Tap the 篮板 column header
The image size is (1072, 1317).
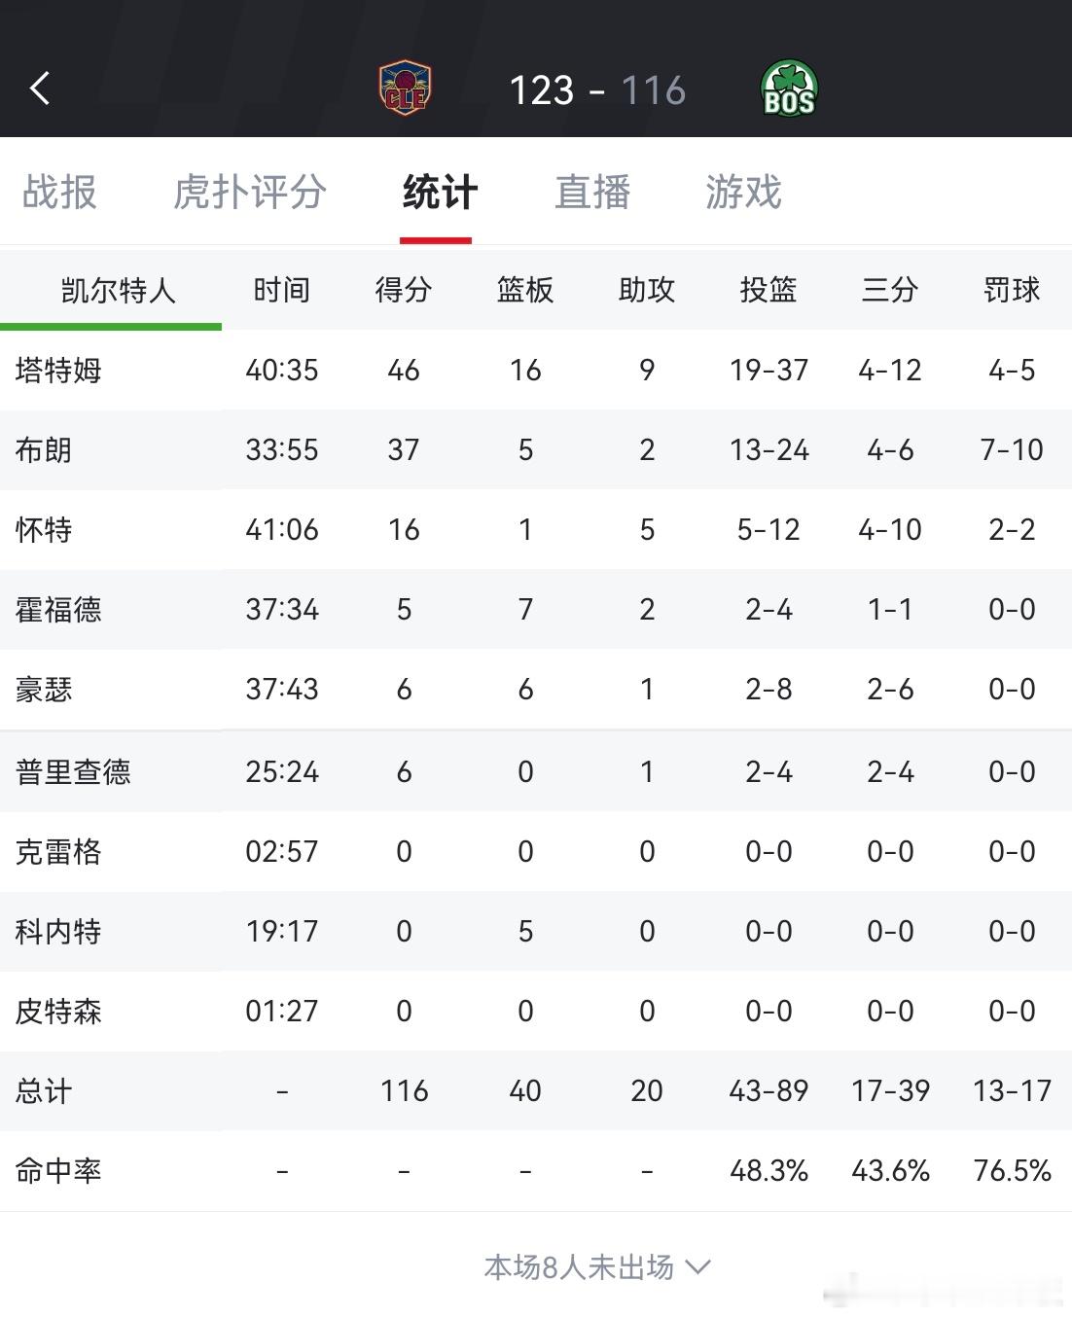pyautogui.click(x=525, y=290)
